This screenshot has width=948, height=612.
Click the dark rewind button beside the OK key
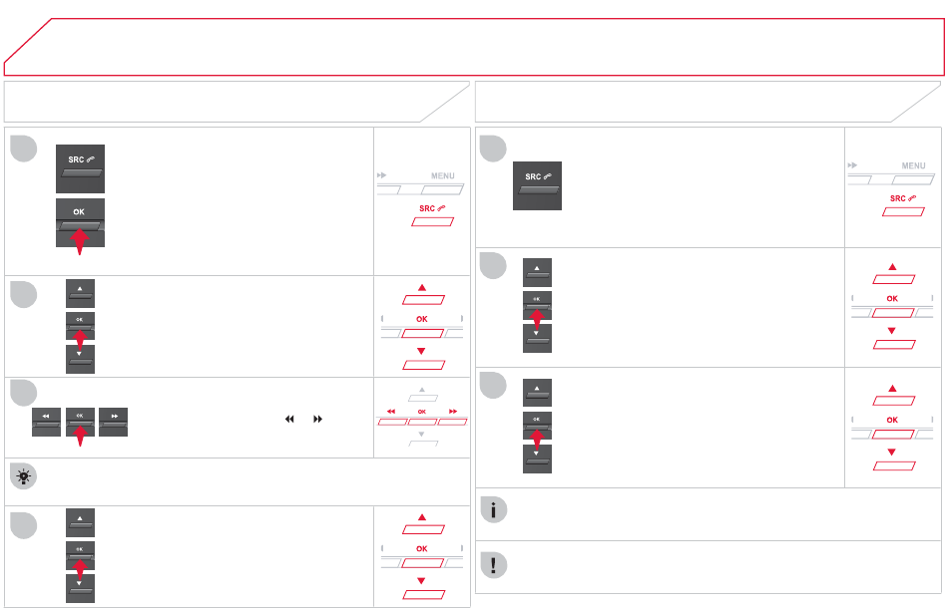pos(46,422)
